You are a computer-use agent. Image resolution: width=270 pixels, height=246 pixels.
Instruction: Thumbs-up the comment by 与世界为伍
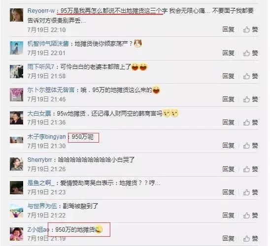pos(251,215)
